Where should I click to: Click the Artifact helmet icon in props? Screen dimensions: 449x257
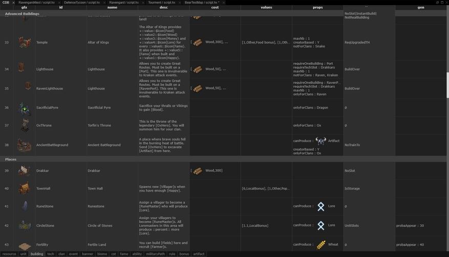(320, 141)
